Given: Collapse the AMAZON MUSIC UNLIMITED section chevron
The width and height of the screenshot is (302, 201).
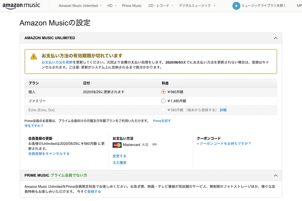Looking at the screenshot, I should point(276,38).
